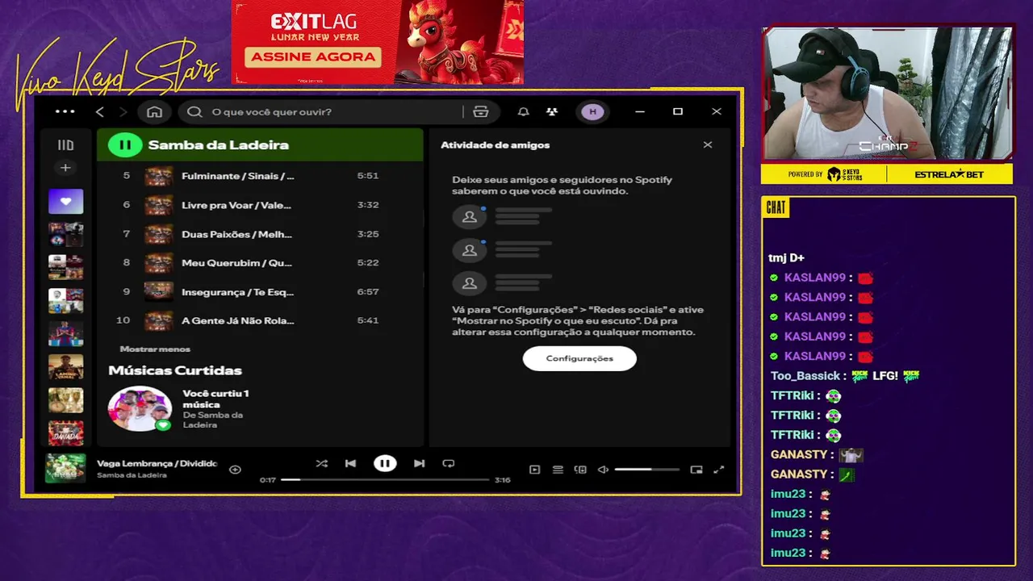Mute with the volume speaker icon

pyautogui.click(x=603, y=470)
